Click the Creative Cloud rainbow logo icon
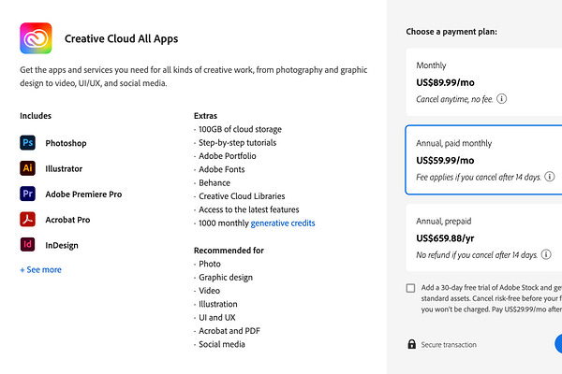The height and width of the screenshot is (374, 562). point(36,38)
